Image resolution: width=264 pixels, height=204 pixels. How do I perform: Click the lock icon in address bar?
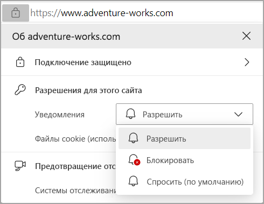coord(16,13)
